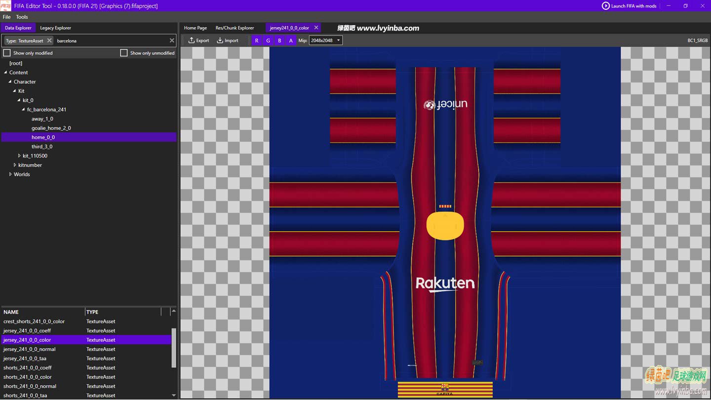Minimize the FIFA Editor Tool window
This screenshot has width=711, height=400.
tap(669, 6)
